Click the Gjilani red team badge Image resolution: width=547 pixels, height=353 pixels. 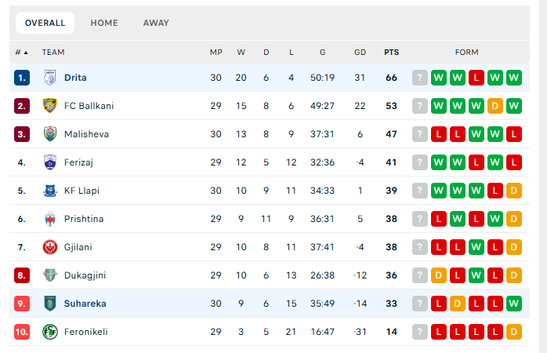[x=50, y=247]
